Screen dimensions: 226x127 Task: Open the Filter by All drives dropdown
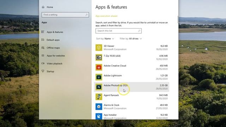pos(131,38)
